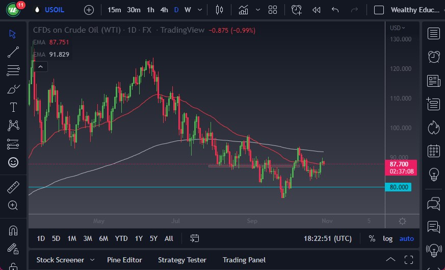Select the trend line drawing tool

(13, 52)
